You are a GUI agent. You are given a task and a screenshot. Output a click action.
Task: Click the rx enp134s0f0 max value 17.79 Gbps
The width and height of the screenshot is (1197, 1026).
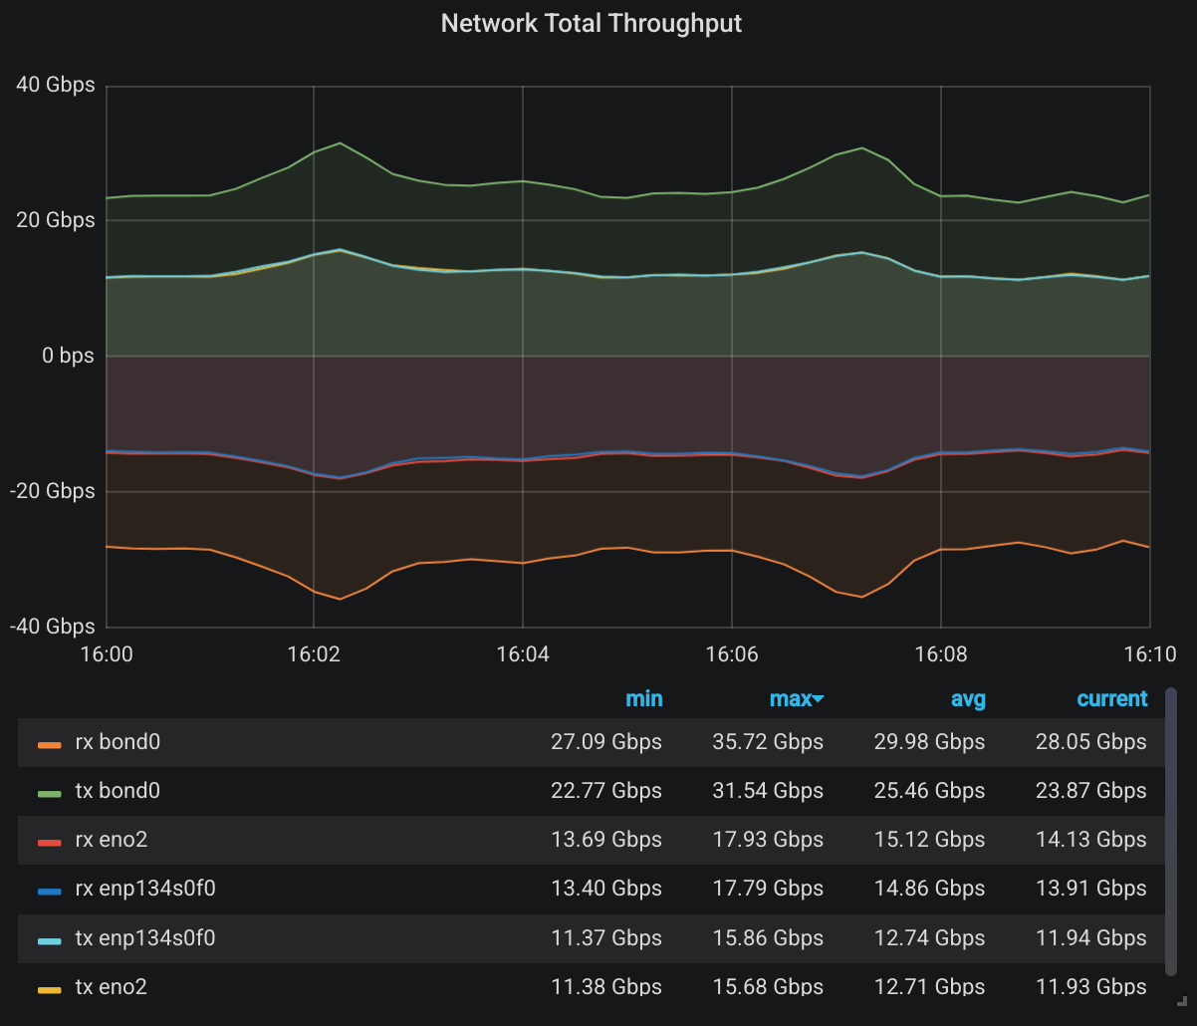pyautogui.click(x=768, y=889)
